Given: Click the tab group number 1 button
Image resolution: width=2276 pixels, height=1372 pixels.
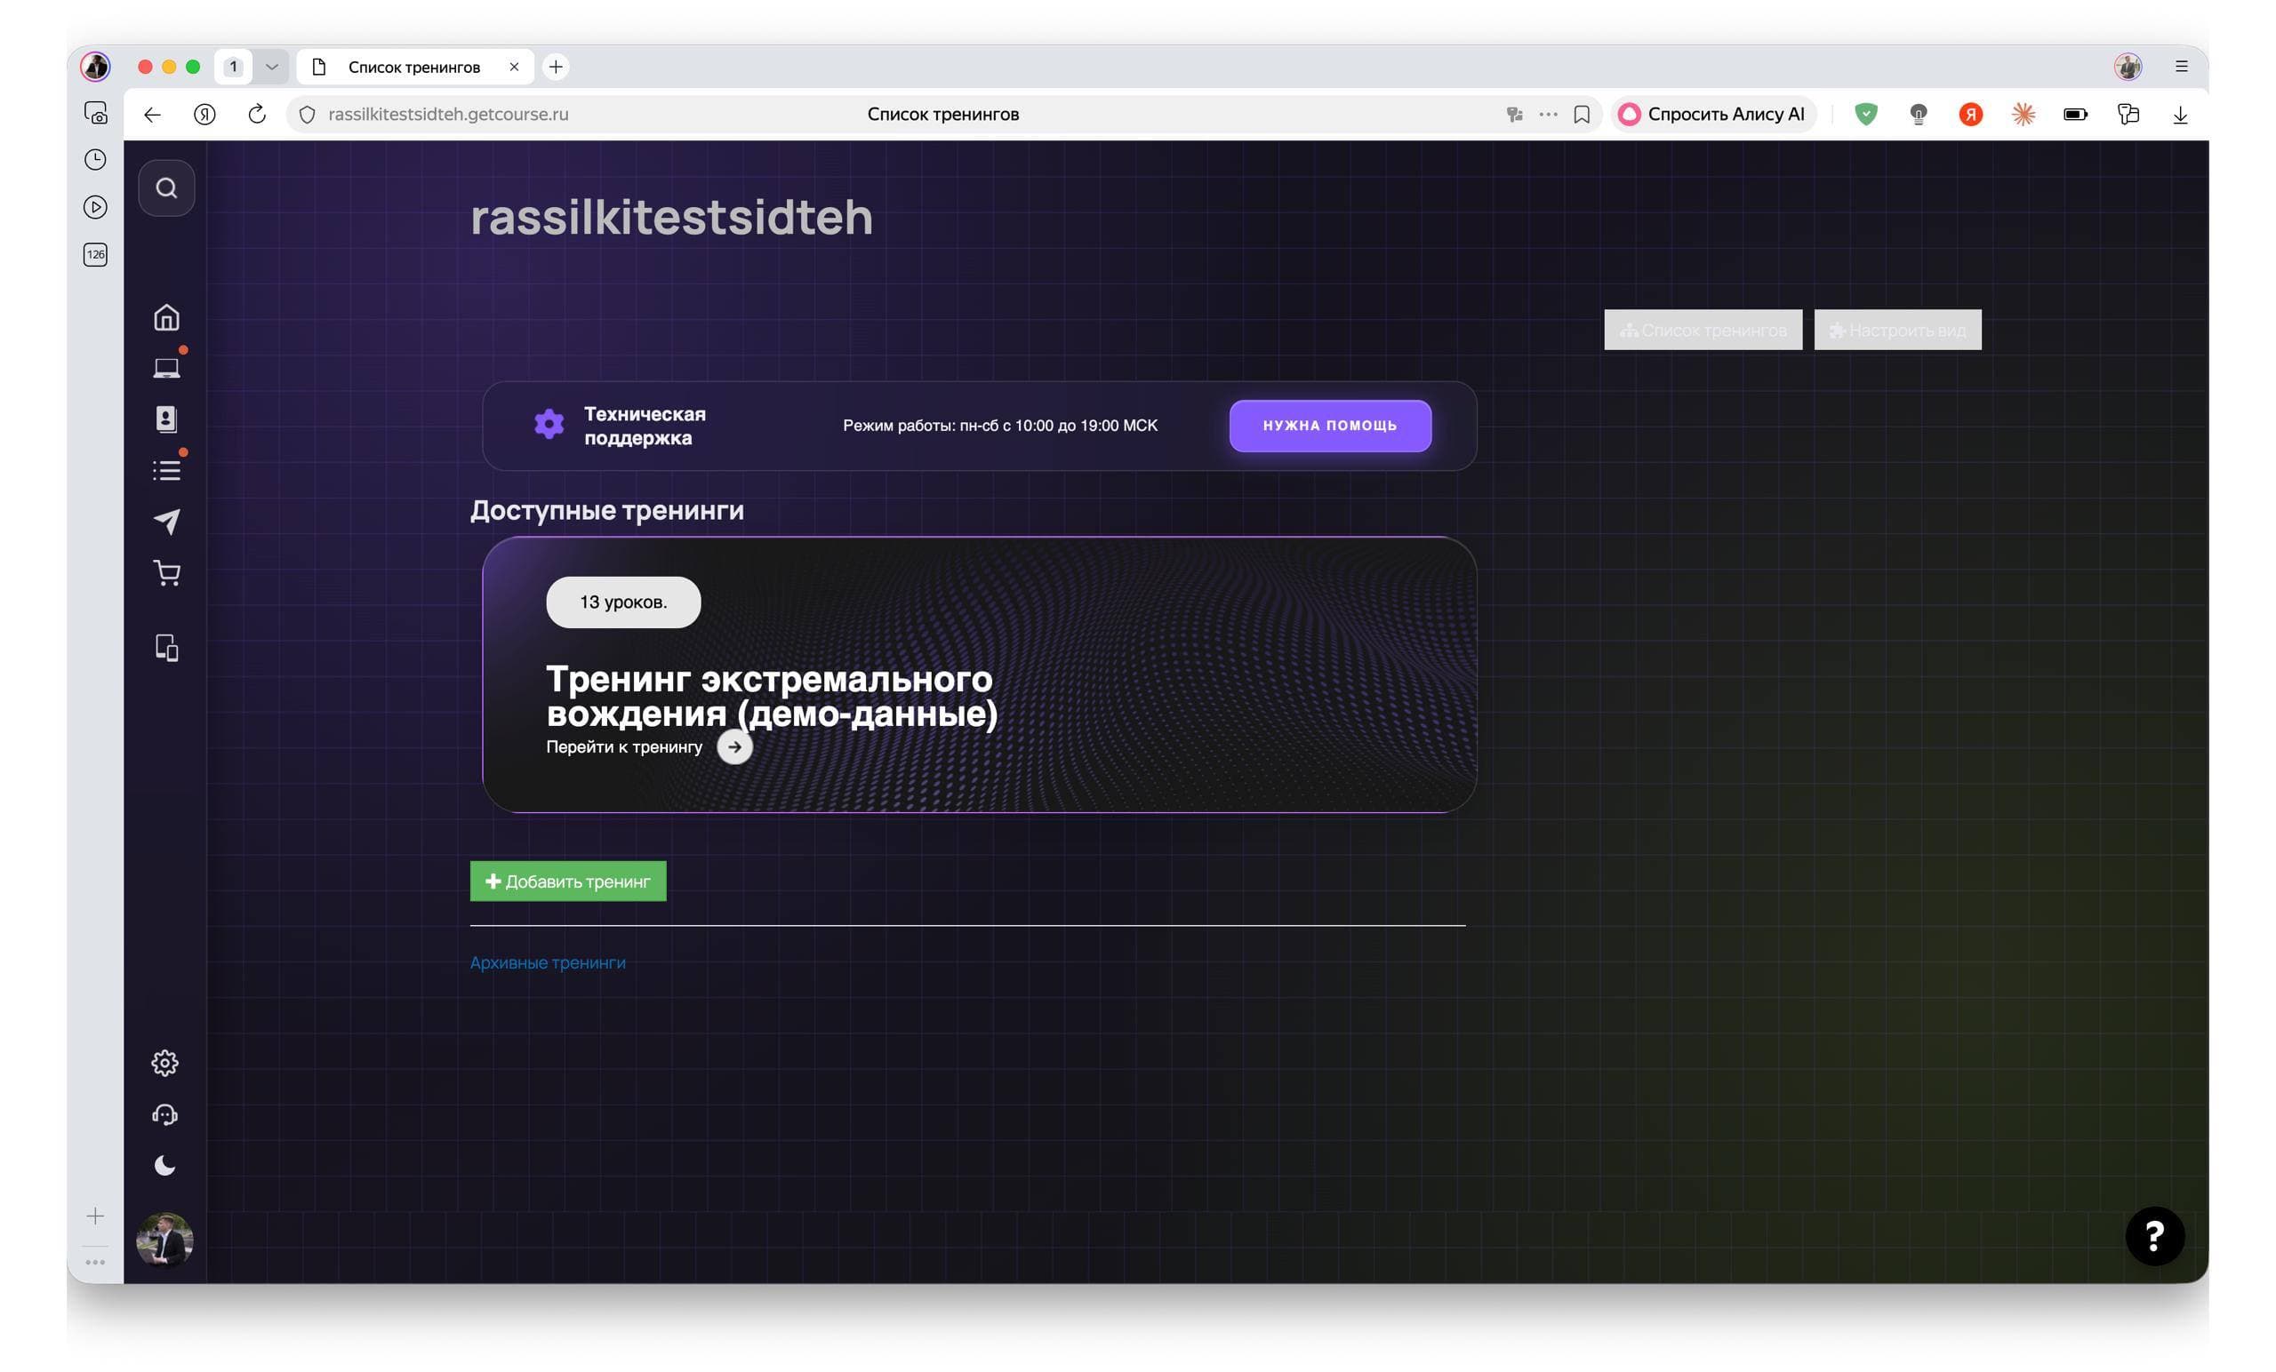Looking at the screenshot, I should pyautogui.click(x=233, y=67).
